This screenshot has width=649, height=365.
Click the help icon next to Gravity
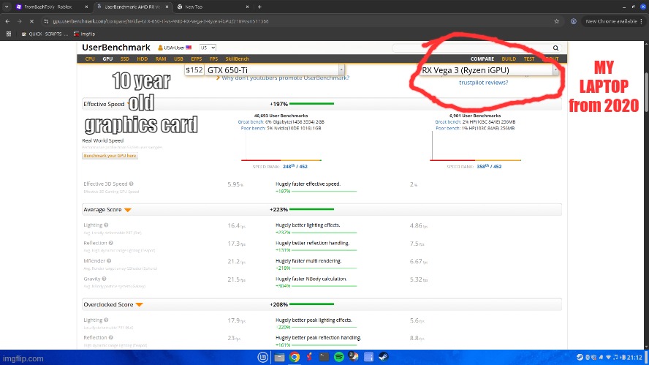[105, 279]
